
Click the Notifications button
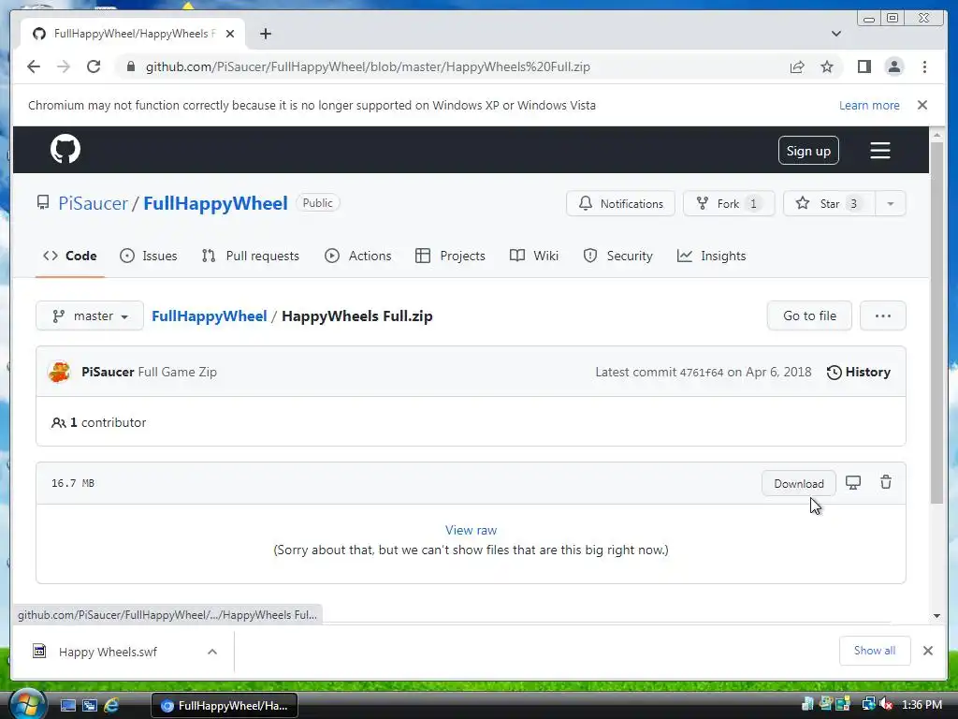621,203
